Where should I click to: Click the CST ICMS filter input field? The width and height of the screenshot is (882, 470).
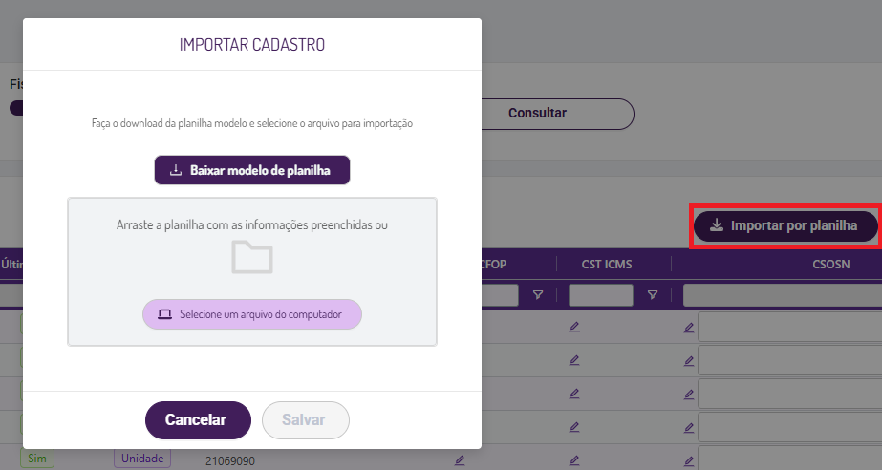[x=601, y=295]
